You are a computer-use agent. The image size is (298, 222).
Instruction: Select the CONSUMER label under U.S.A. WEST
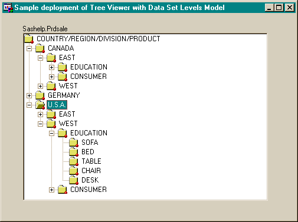pyautogui.click(x=89, y=190)
